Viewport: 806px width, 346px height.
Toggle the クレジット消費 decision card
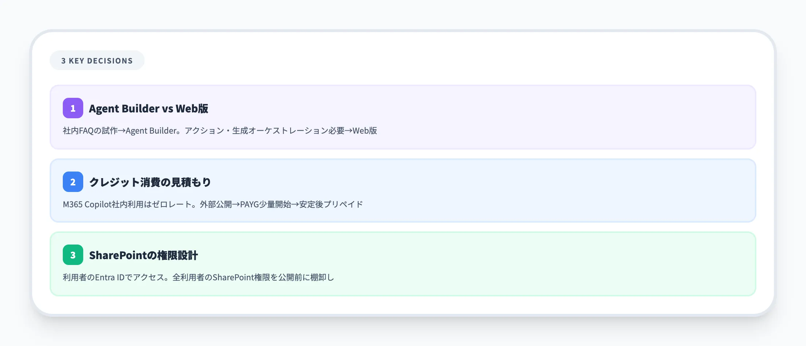pyautogui.click(x=402, y=190)
